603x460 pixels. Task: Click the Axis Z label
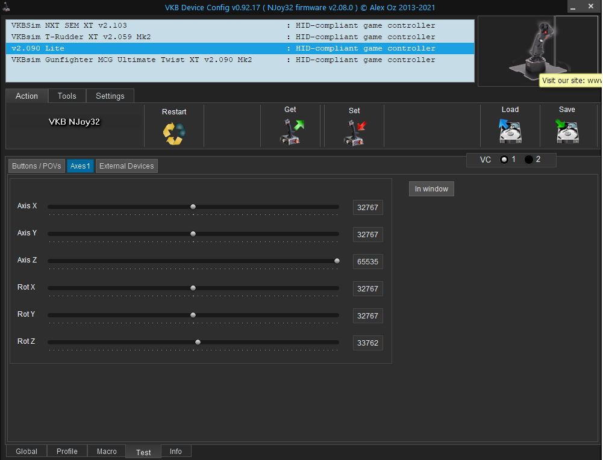(27, 260)
